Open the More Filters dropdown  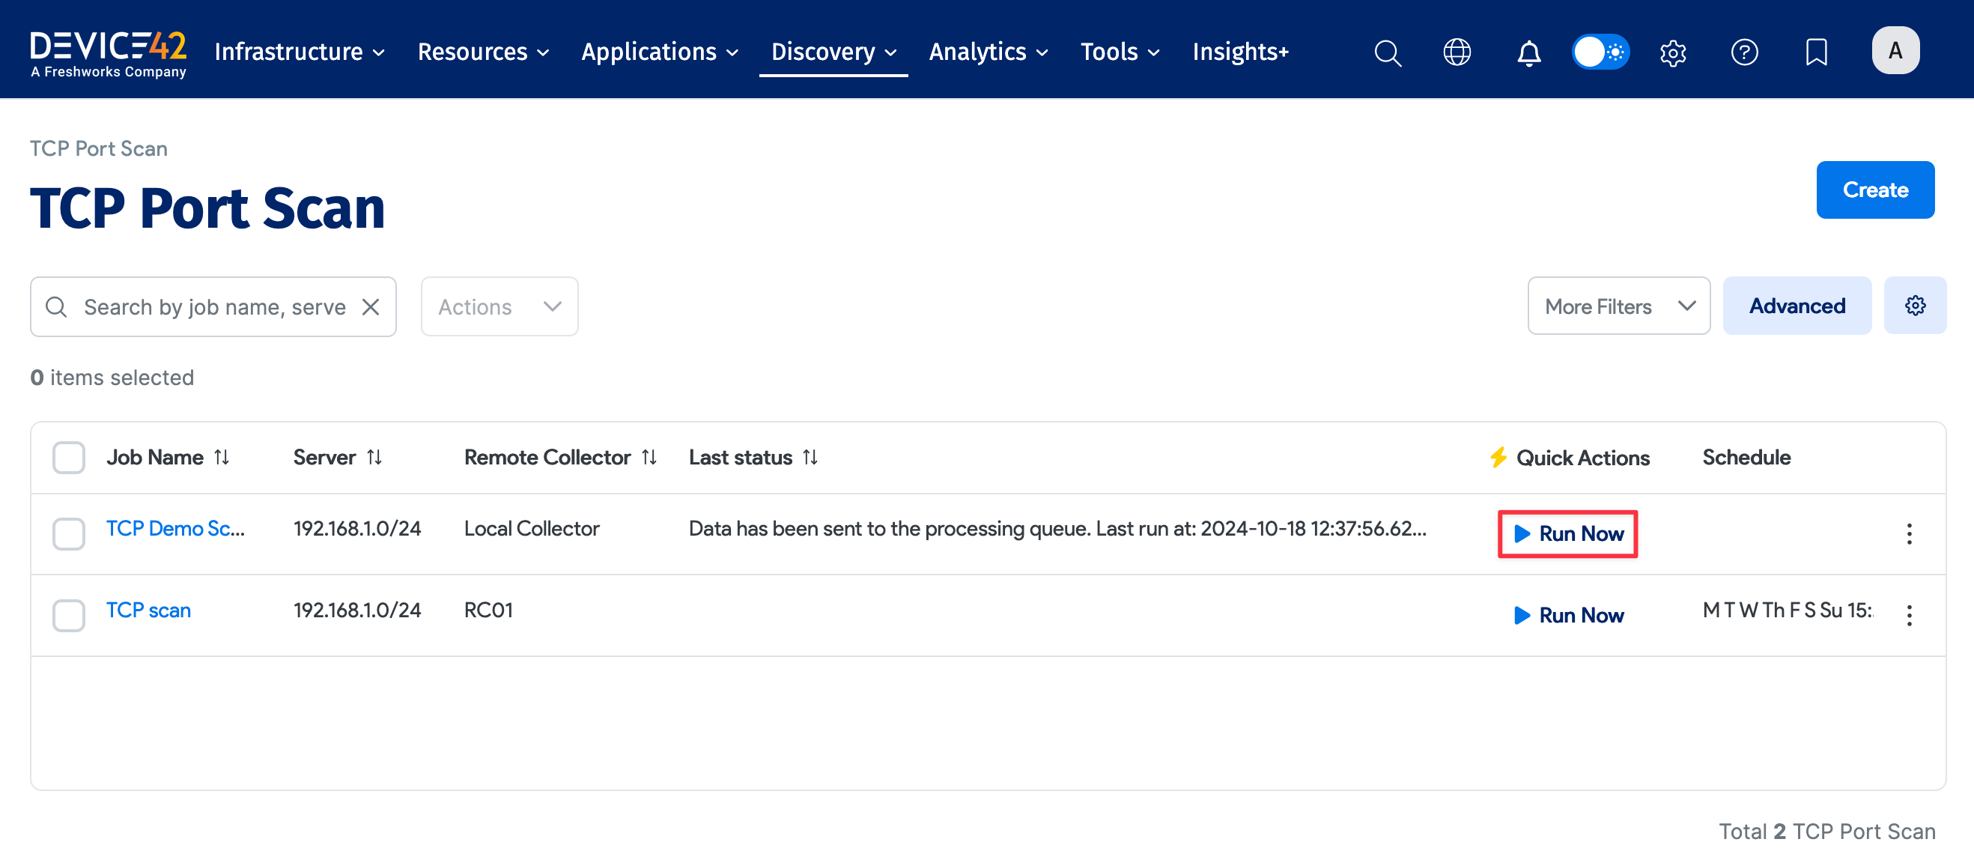pos(1618,306)
